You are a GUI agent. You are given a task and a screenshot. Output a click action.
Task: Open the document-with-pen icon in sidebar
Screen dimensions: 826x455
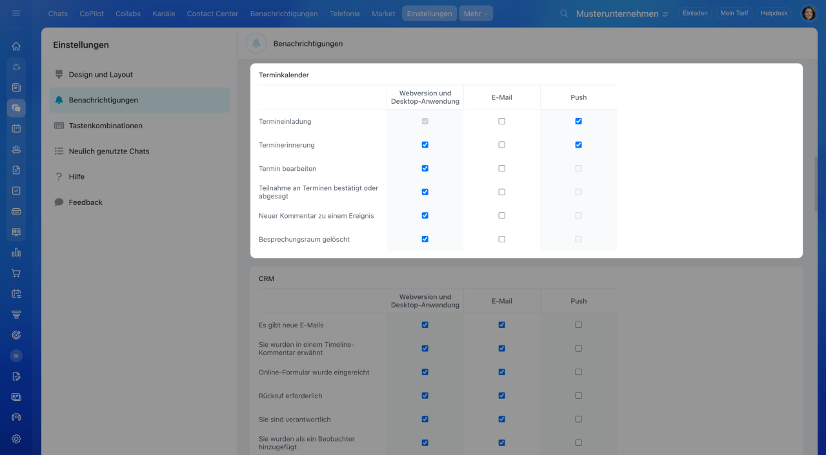click(x=16, y=376)
